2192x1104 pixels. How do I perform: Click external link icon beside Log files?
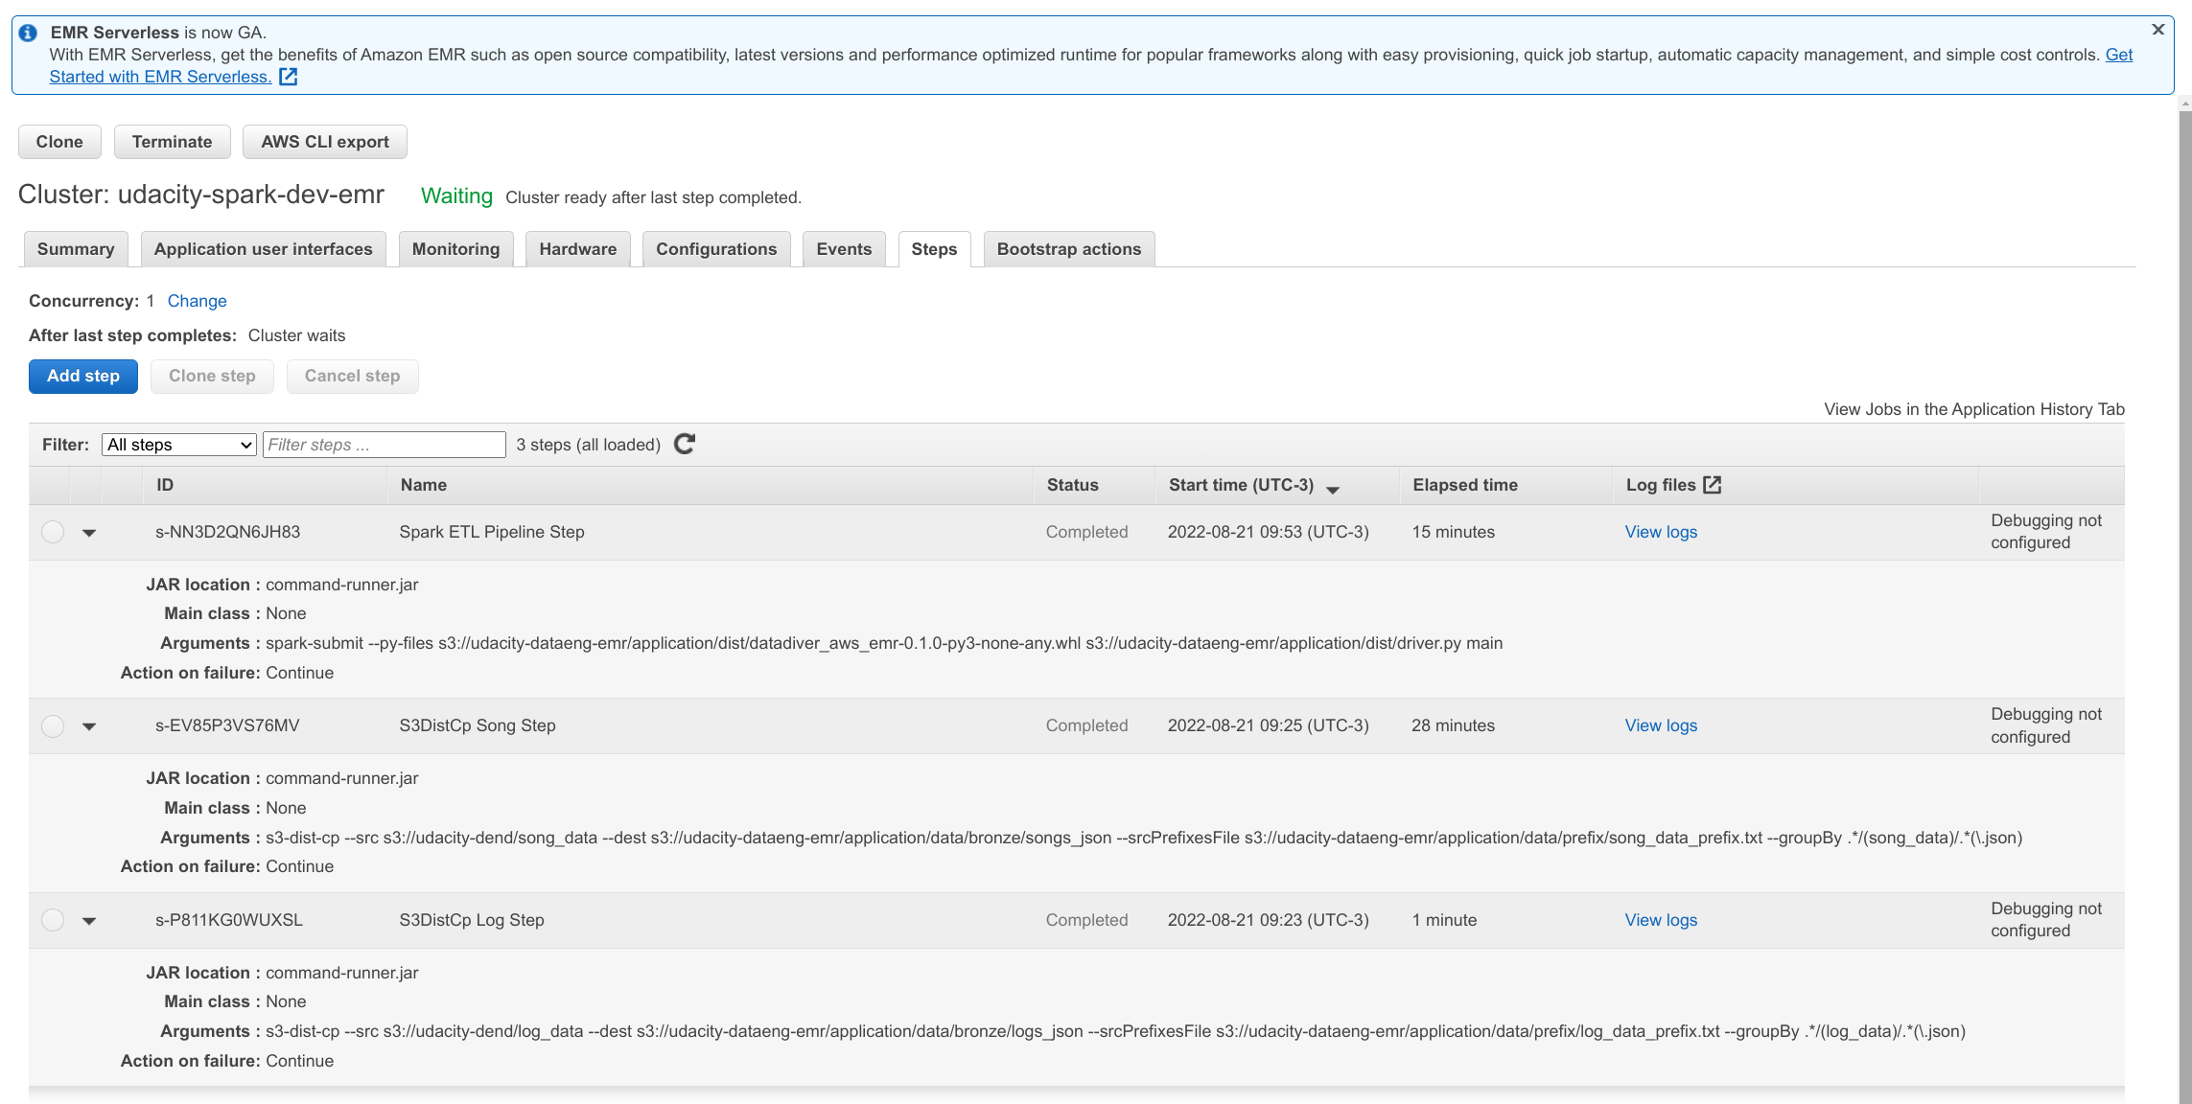click(x=1713, y=485)
